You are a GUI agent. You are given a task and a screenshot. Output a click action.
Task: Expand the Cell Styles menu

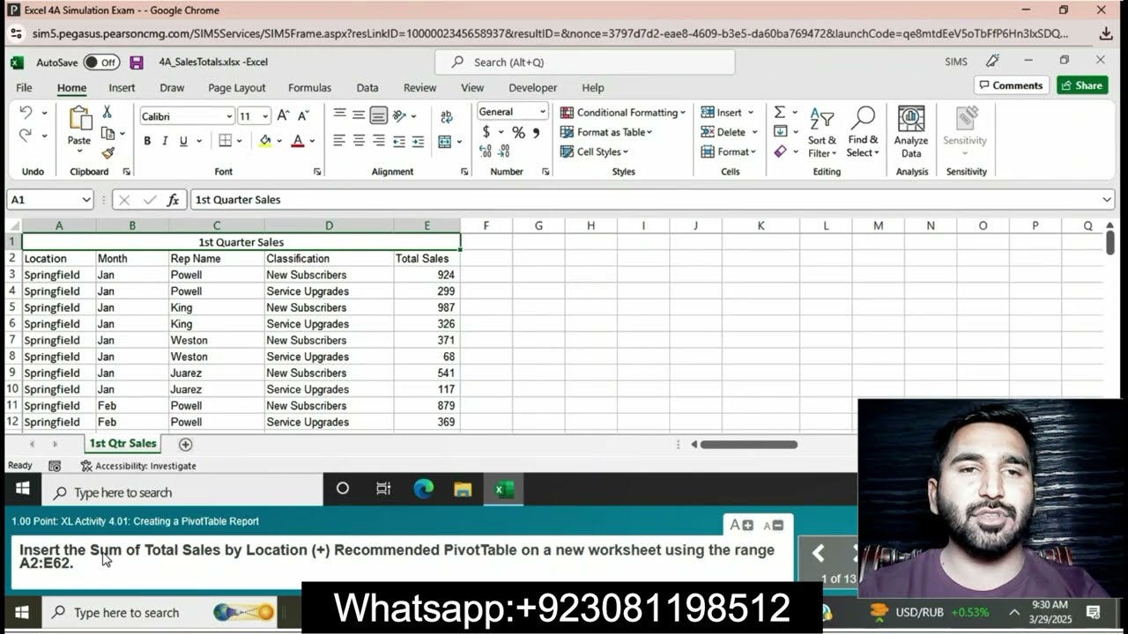click(594, 151)
